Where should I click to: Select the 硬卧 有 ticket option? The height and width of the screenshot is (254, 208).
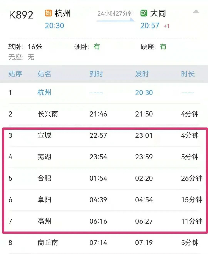point(87,47)
